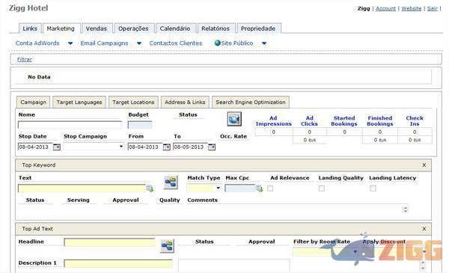Screen dimensions: 449x273
Task: Toggle the Ad Relevance checkbox
Action: (x=270, y=188)
